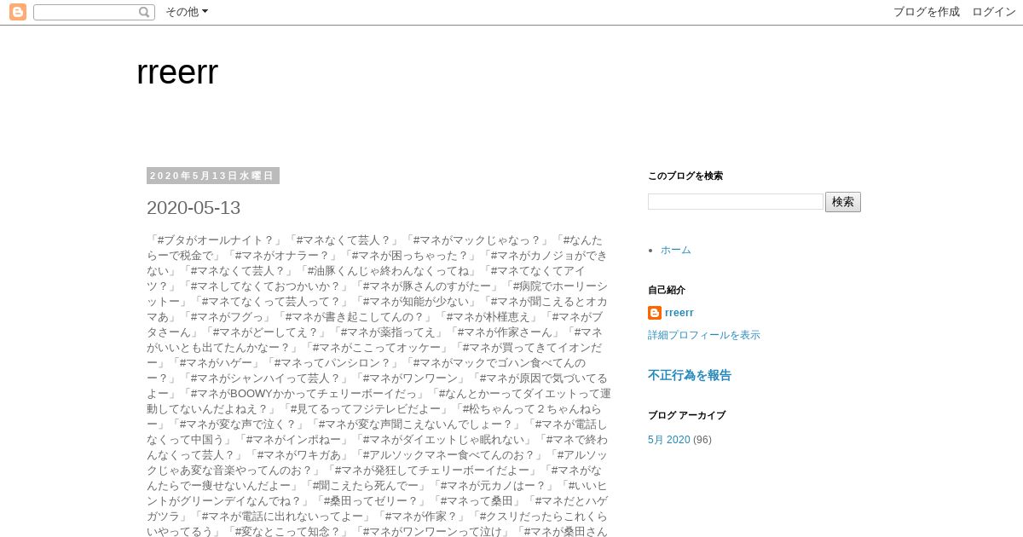Open the rreerr blog title
The image size is (1023, 537).
click(x=177, y=72)
